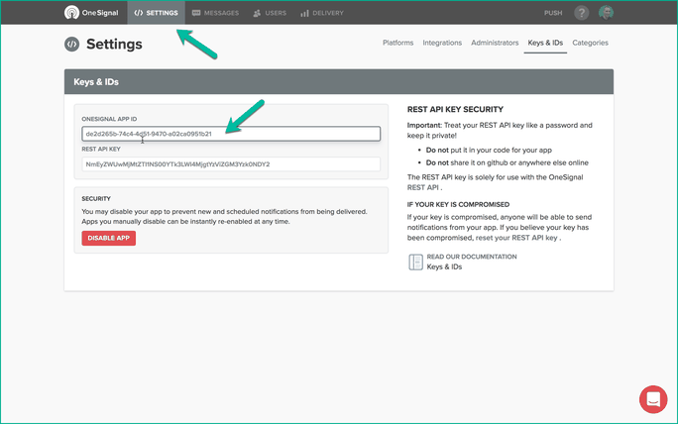Open the Messages nav item
This screenshot has width=678, height=424.
pos(215,13)
